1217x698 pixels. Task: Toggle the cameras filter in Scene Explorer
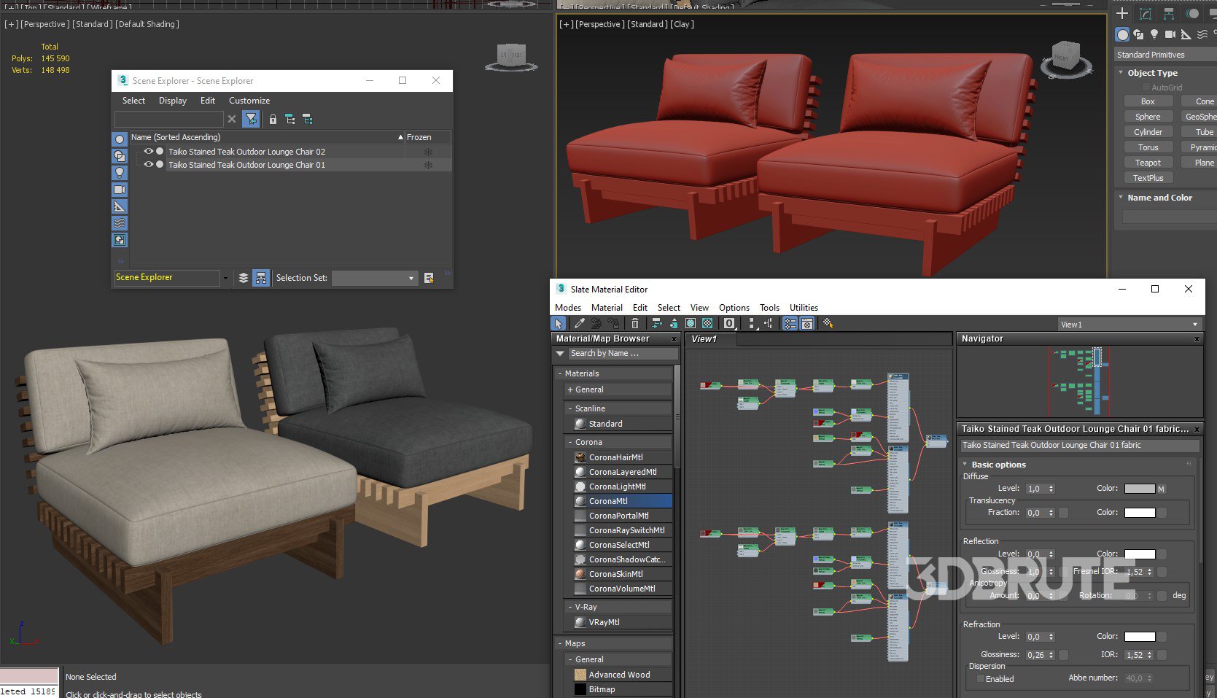(120, 190)
